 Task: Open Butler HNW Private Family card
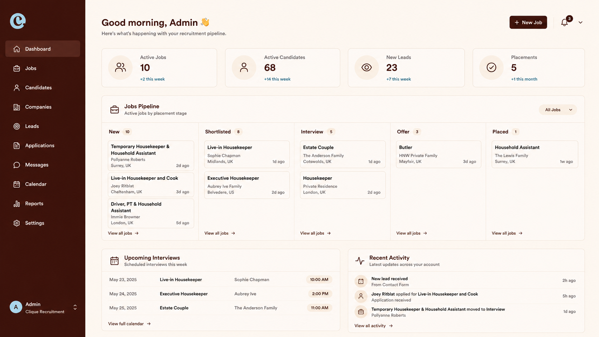click(x=439, y=154)
